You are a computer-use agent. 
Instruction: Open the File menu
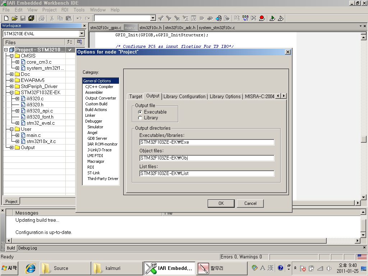[6, 10]
